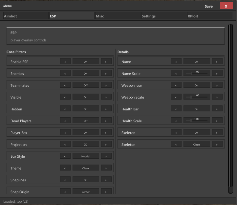This screenshot has height=205, width=237.
Task: Toggle the Teammates Off value
Action: click(86, 85)
